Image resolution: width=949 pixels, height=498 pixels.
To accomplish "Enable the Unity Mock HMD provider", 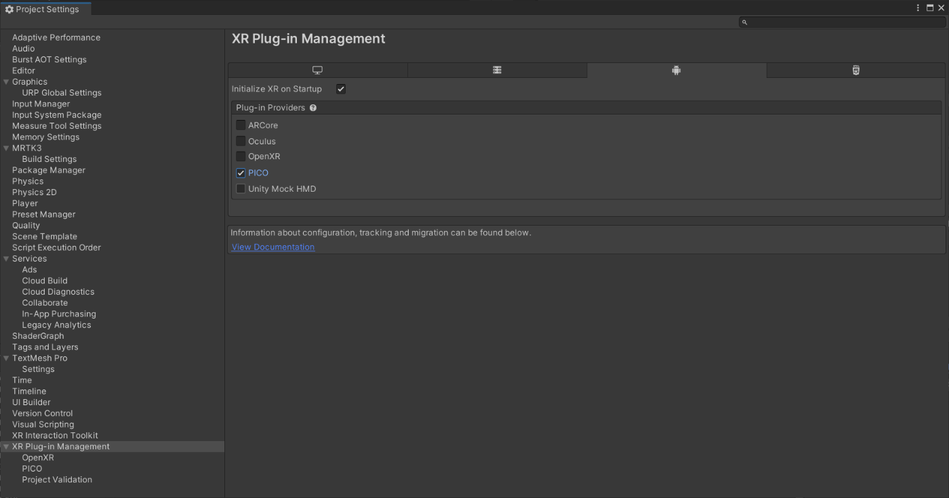I will tap(241, 188).
